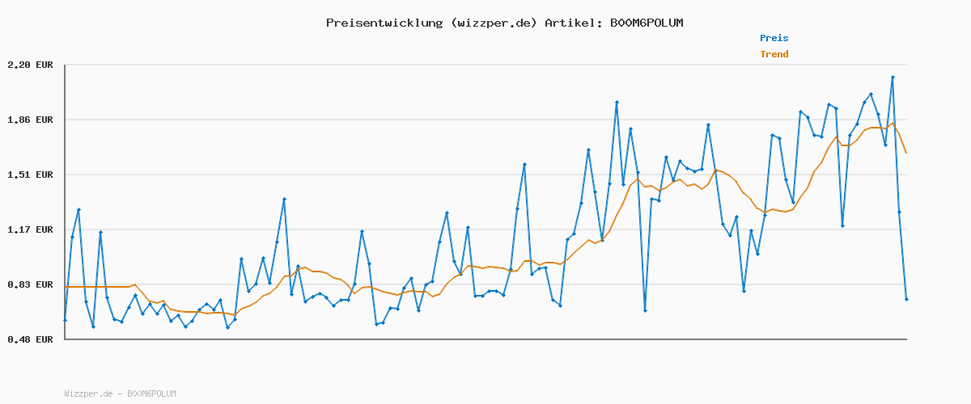Click the 1.51 EUR axis label

pos(29,175)
